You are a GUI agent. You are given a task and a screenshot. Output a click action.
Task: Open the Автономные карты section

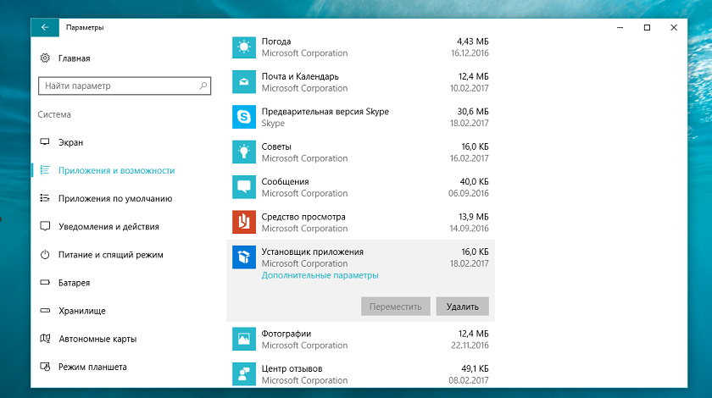pyautogui.click(x=97, y=339)
